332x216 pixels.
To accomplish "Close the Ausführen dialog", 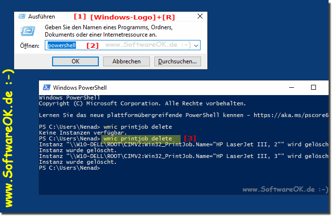I will point(200,16).
